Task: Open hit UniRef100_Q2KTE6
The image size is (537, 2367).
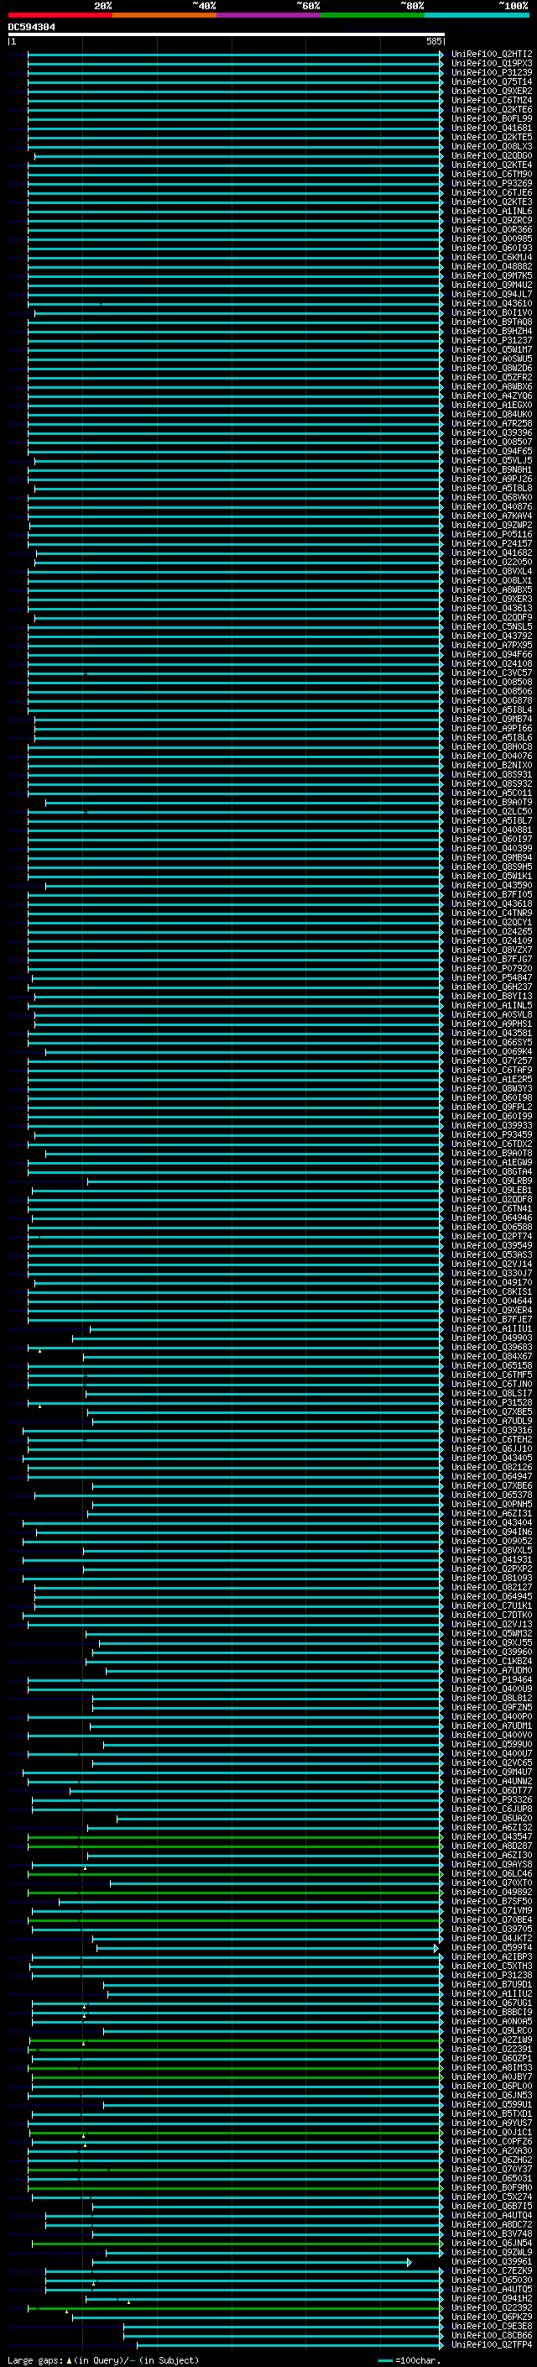Action: [x=492, y=109]
